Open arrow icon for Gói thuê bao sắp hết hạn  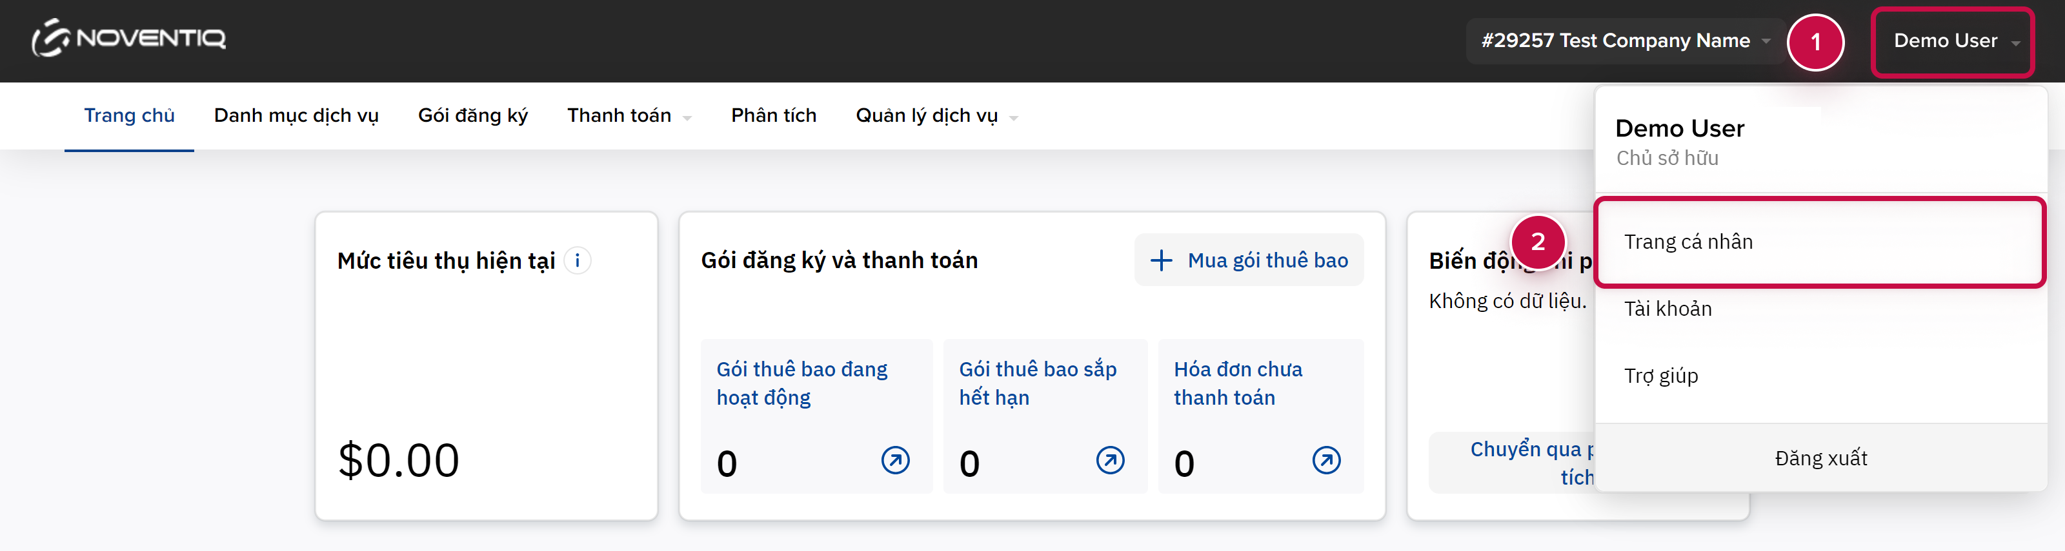click(x=1109, y=461)
